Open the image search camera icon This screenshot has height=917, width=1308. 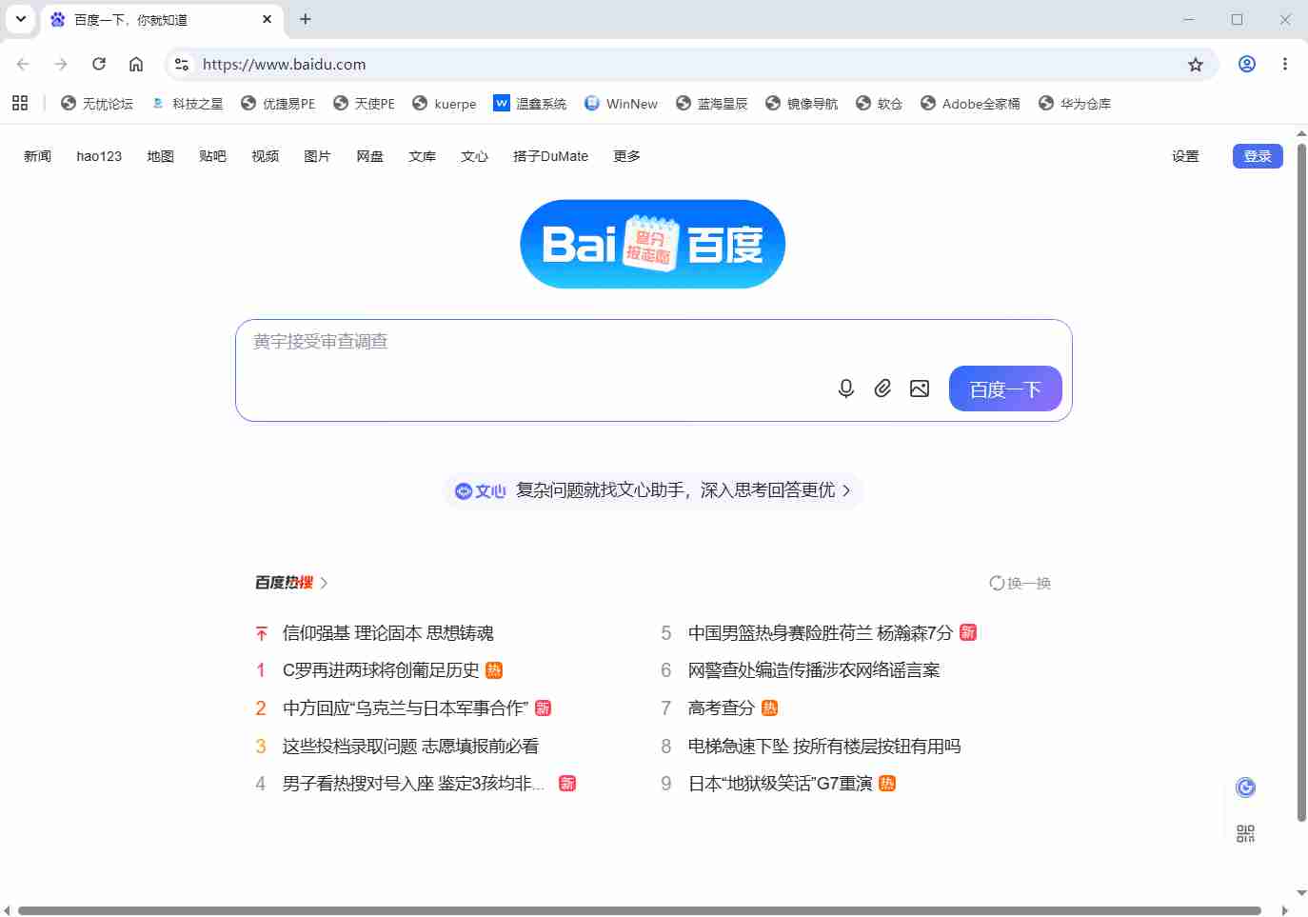pos(920,389)
